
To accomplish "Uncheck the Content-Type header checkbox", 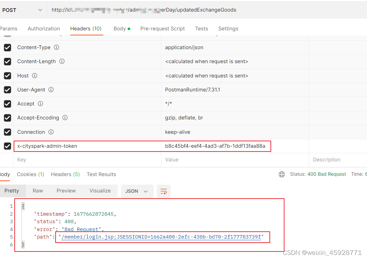I will (x=7, y=47).
